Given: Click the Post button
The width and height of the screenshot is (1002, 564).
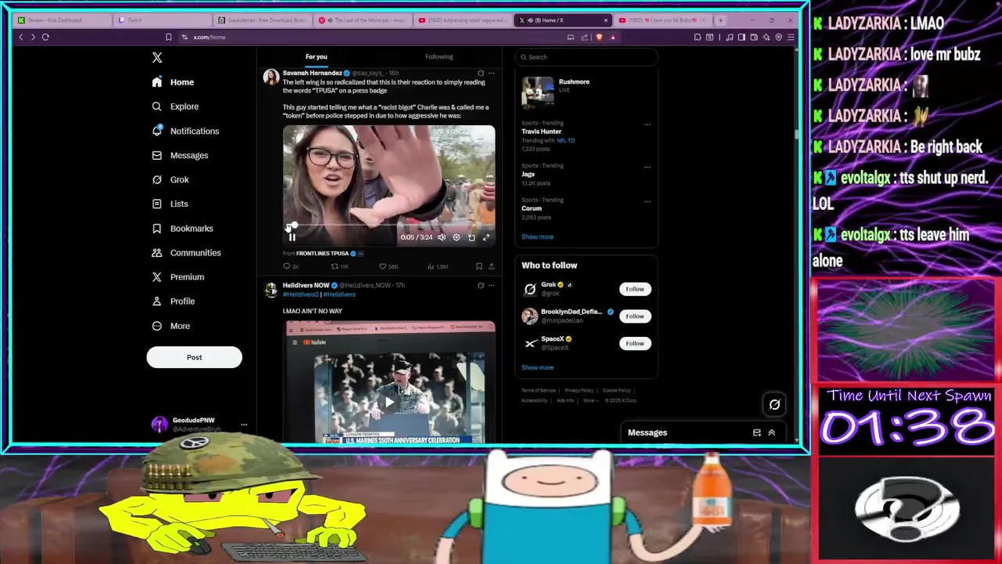Looking at the screenshot, I should pyautogui.click(x=194, y=357).
